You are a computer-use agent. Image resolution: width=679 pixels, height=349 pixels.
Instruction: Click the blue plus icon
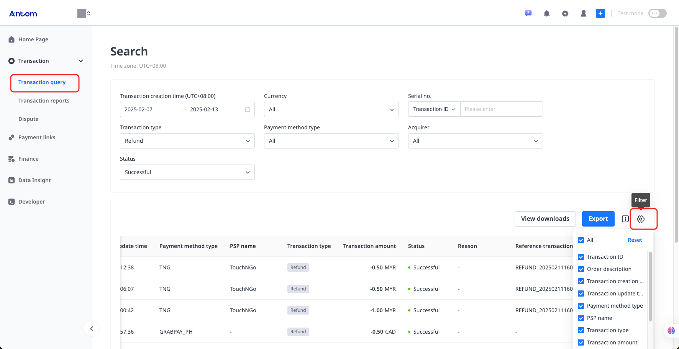coord(600,13)
